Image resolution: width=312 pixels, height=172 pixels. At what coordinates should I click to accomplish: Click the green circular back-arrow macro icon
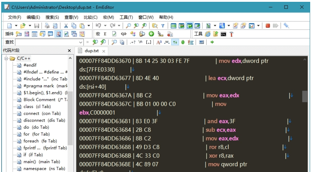151,34
